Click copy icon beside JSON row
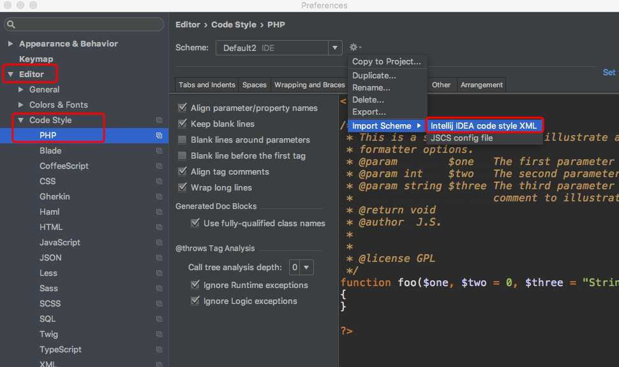 159,258
